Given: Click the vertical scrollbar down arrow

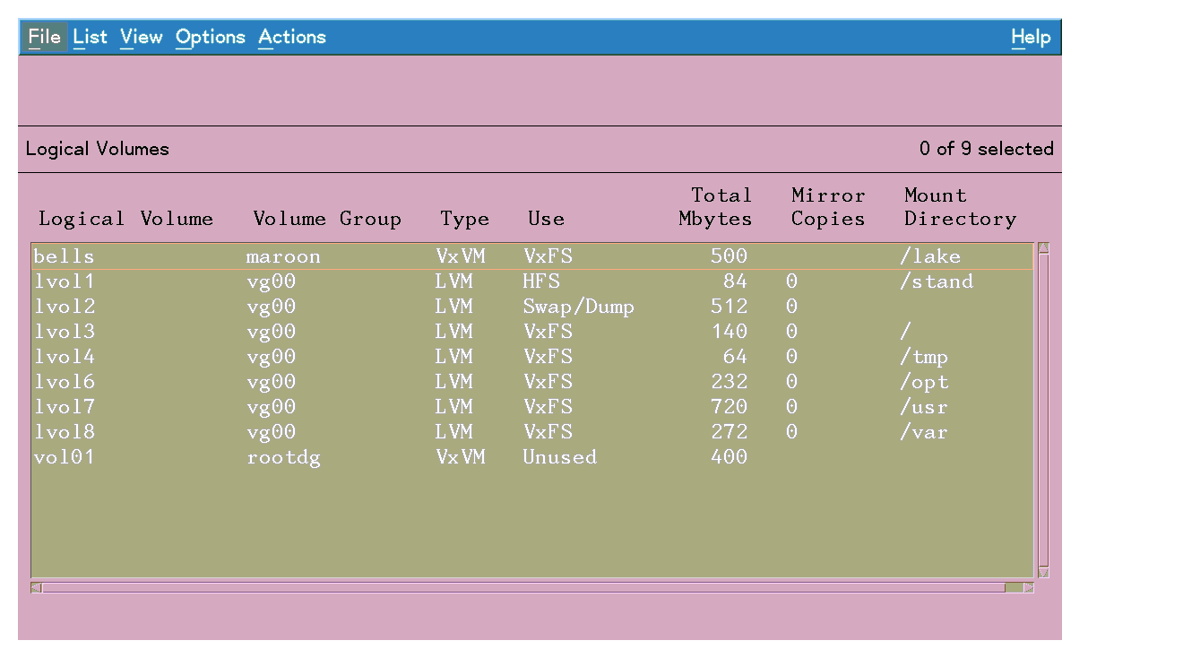Looking at the screenshot, I should click(x=1043, y=573).
